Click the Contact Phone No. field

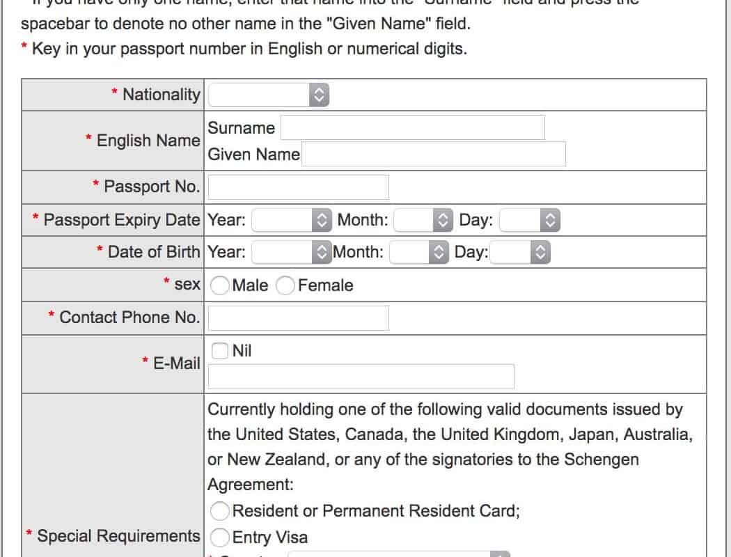pyautogui.click(x=299, y=317)
